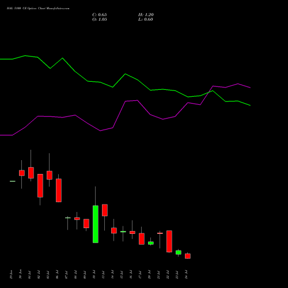Click the purple indicator line's rightmost end

(250, 88)
